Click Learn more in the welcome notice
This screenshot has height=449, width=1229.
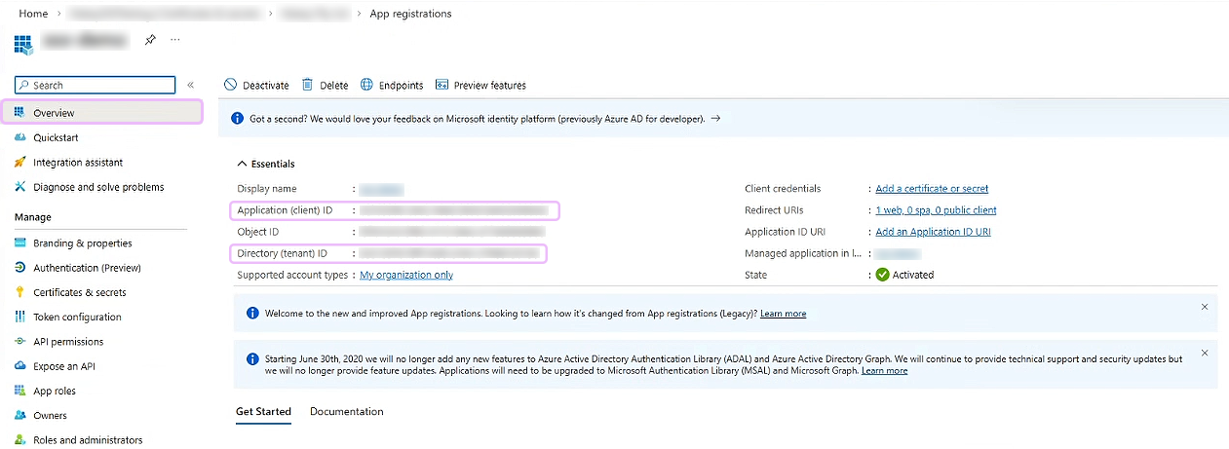[x=783, y=314]
